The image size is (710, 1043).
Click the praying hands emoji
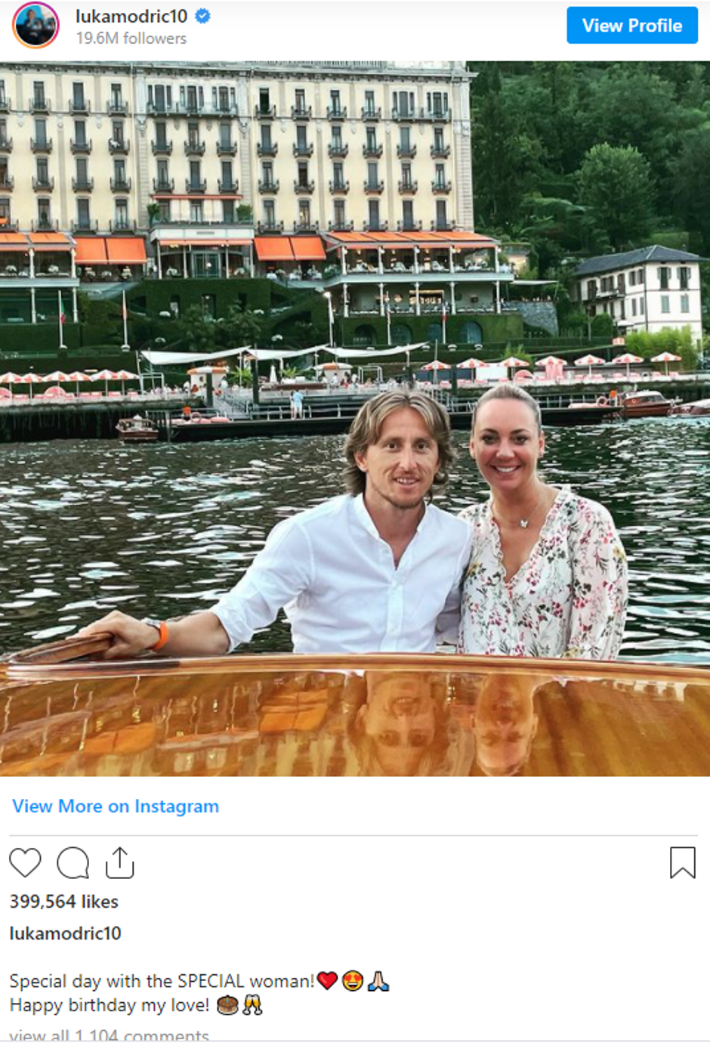378,981
